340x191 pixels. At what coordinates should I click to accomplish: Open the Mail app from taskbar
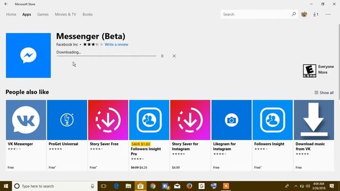point(177,186)
